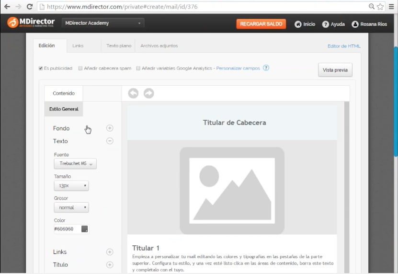Click the Vista previa button

click(x=335, y=70)
